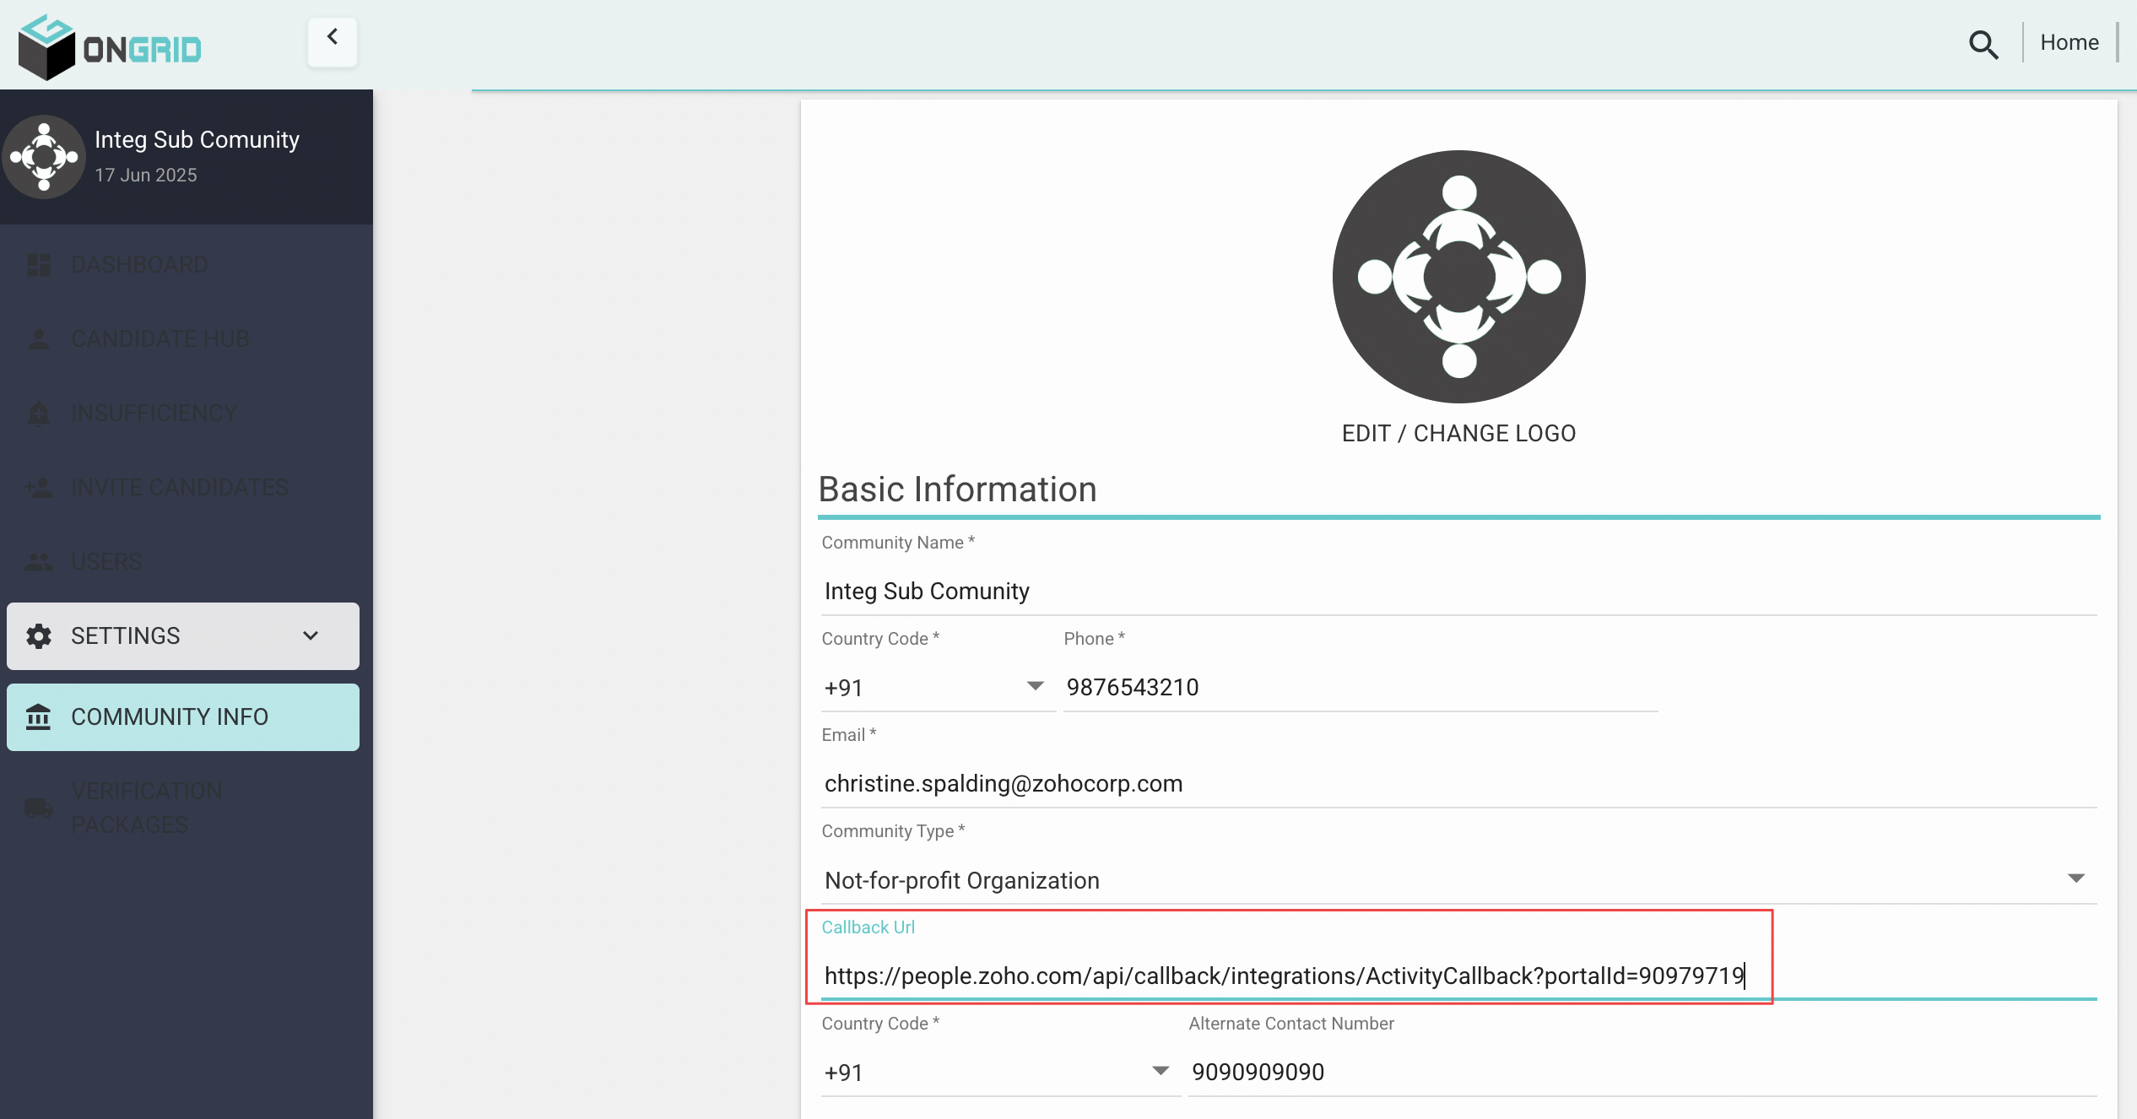
Task: Open the Community Type dropdown
Action: pos(1458,880)
